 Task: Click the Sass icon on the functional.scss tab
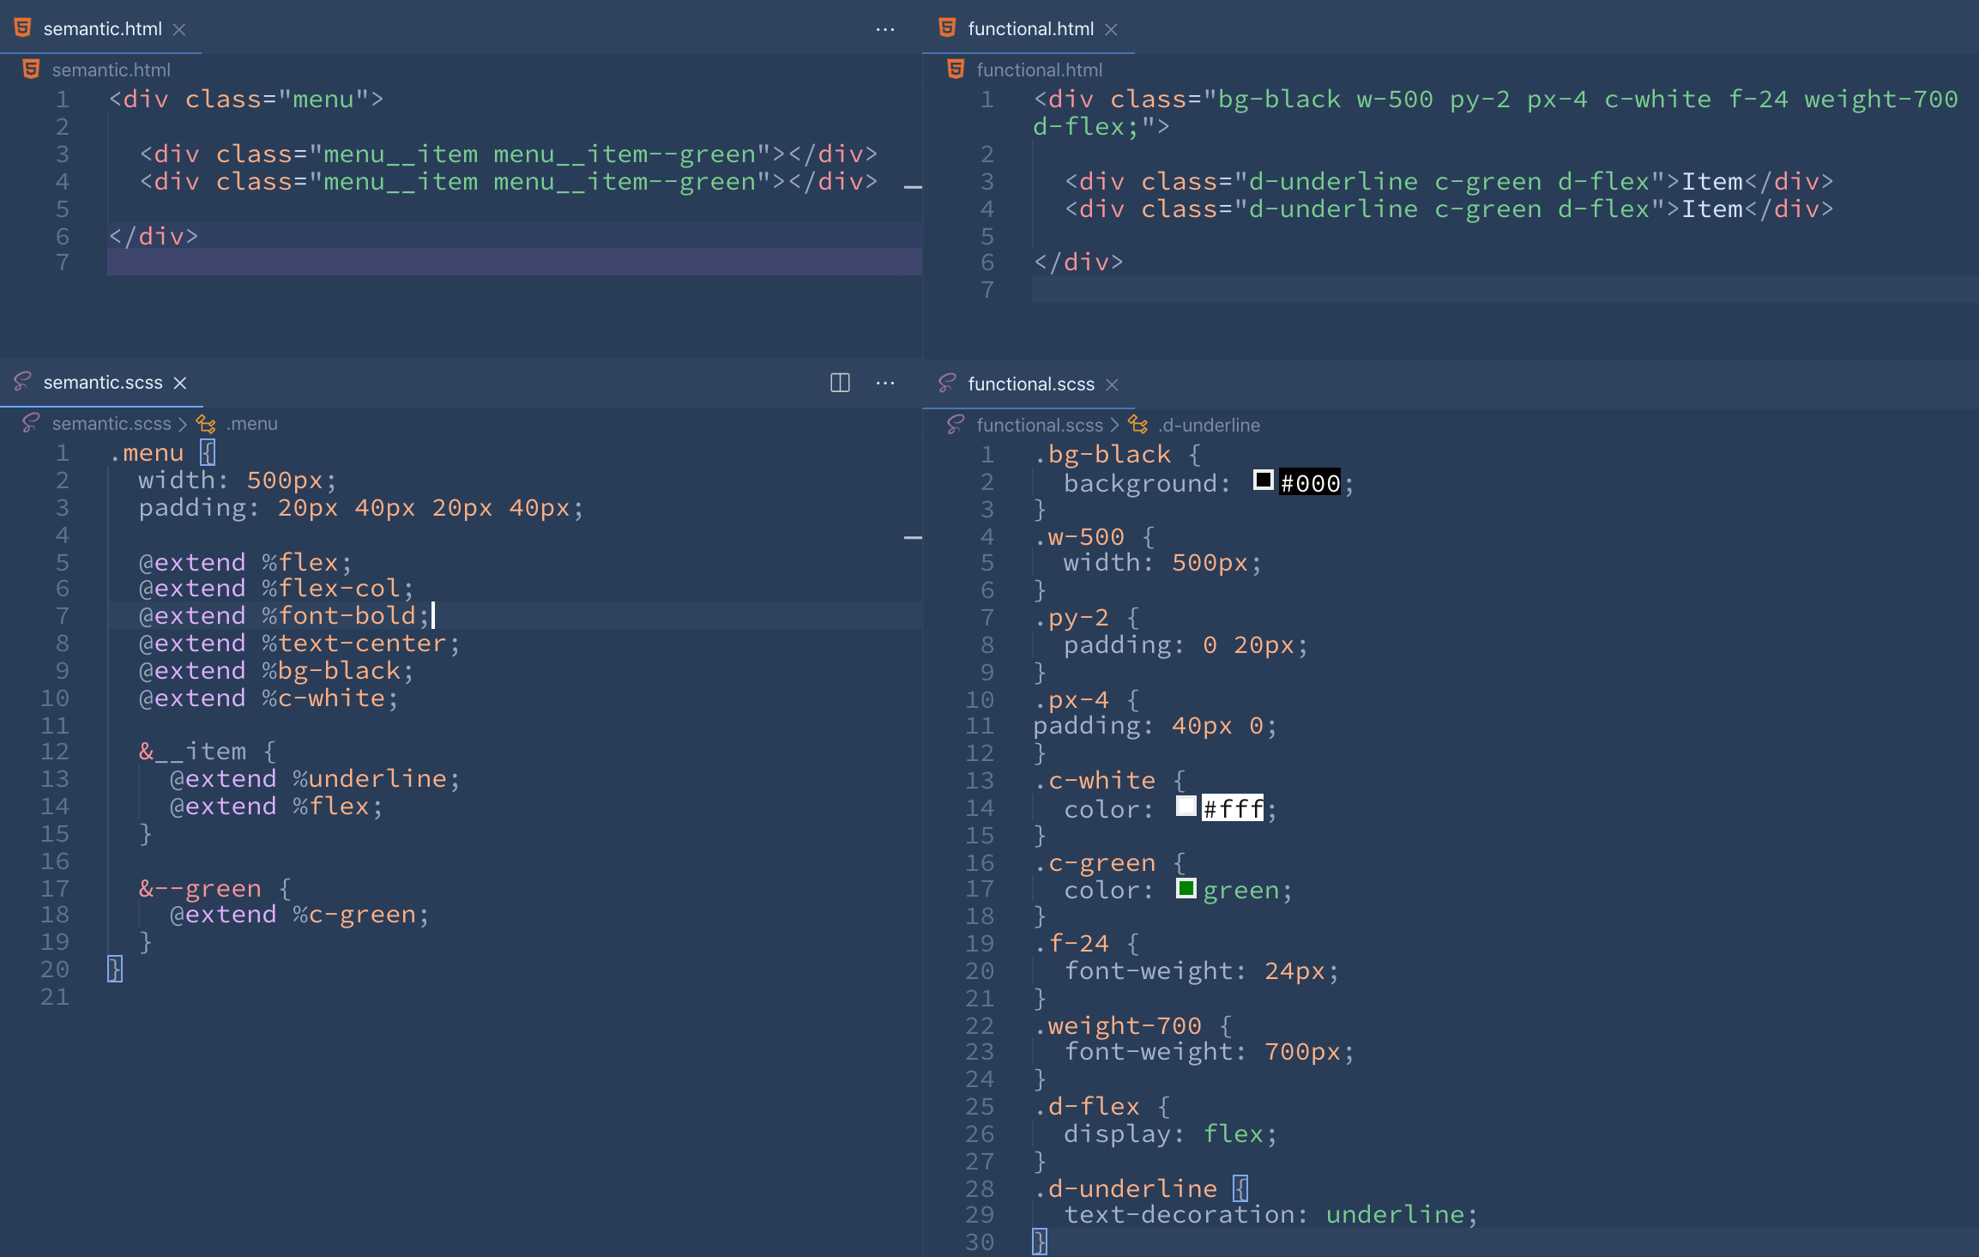click(947, 384)
